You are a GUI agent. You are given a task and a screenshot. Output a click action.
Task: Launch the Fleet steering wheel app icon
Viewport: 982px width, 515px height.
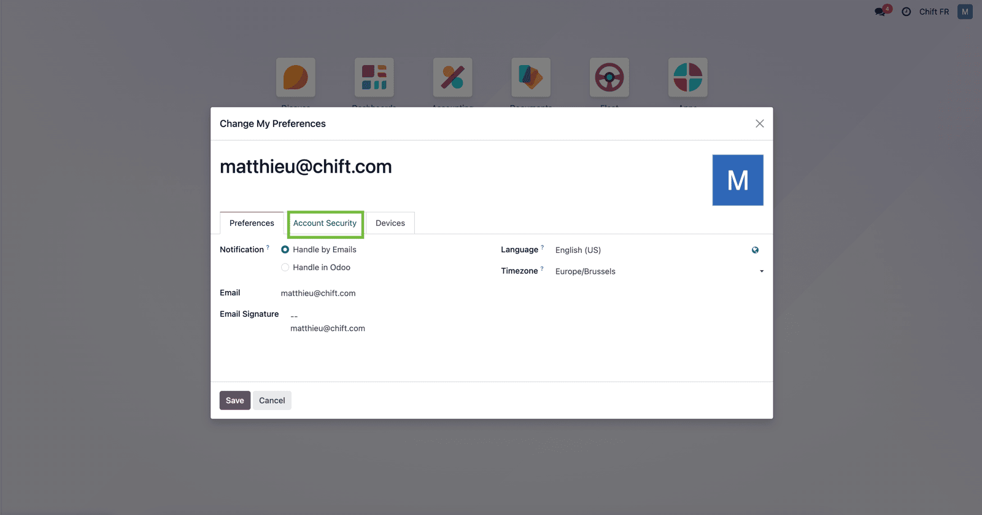pos(609,77)
